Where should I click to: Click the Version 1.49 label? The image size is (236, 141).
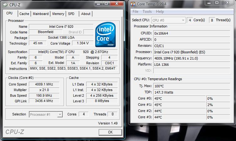(108, 123)
